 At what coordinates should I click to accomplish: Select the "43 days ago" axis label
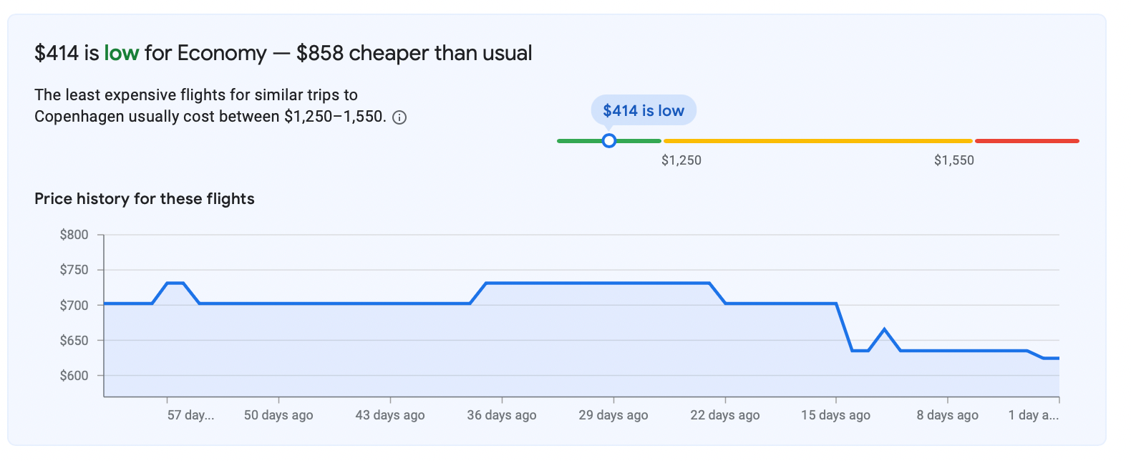coord(390,415)
